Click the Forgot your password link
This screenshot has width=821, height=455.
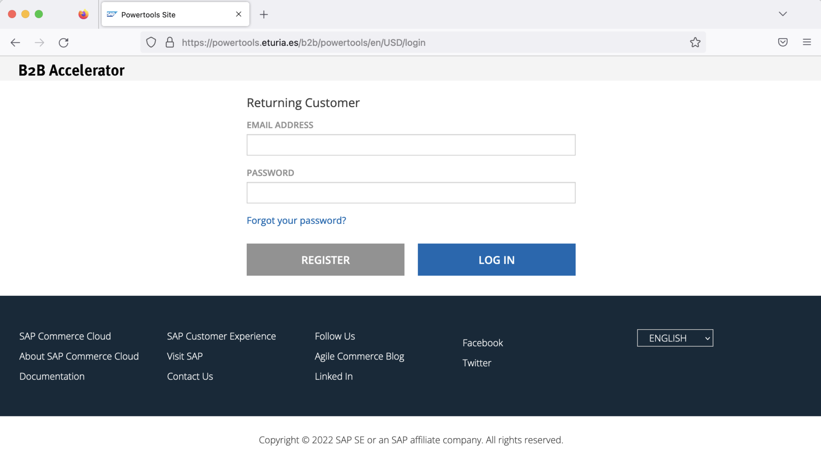click(x=296, y=220)
